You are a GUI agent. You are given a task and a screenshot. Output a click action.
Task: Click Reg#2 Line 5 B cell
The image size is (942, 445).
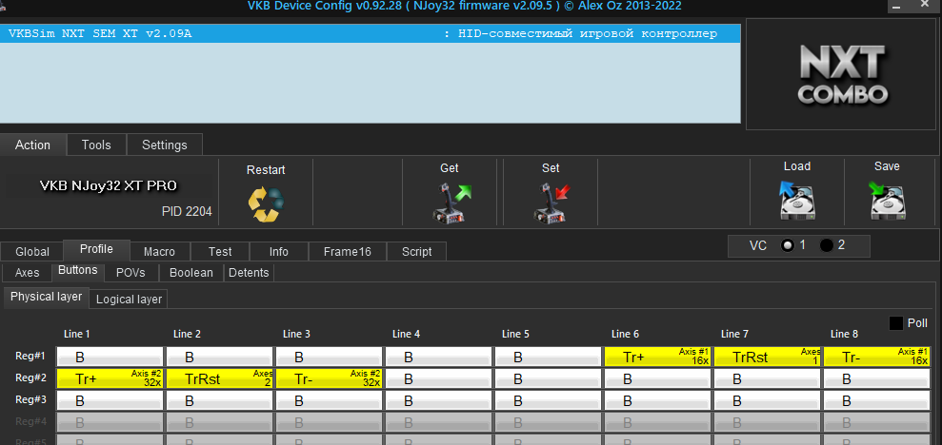pyautogui.click(x=548, y=378)
